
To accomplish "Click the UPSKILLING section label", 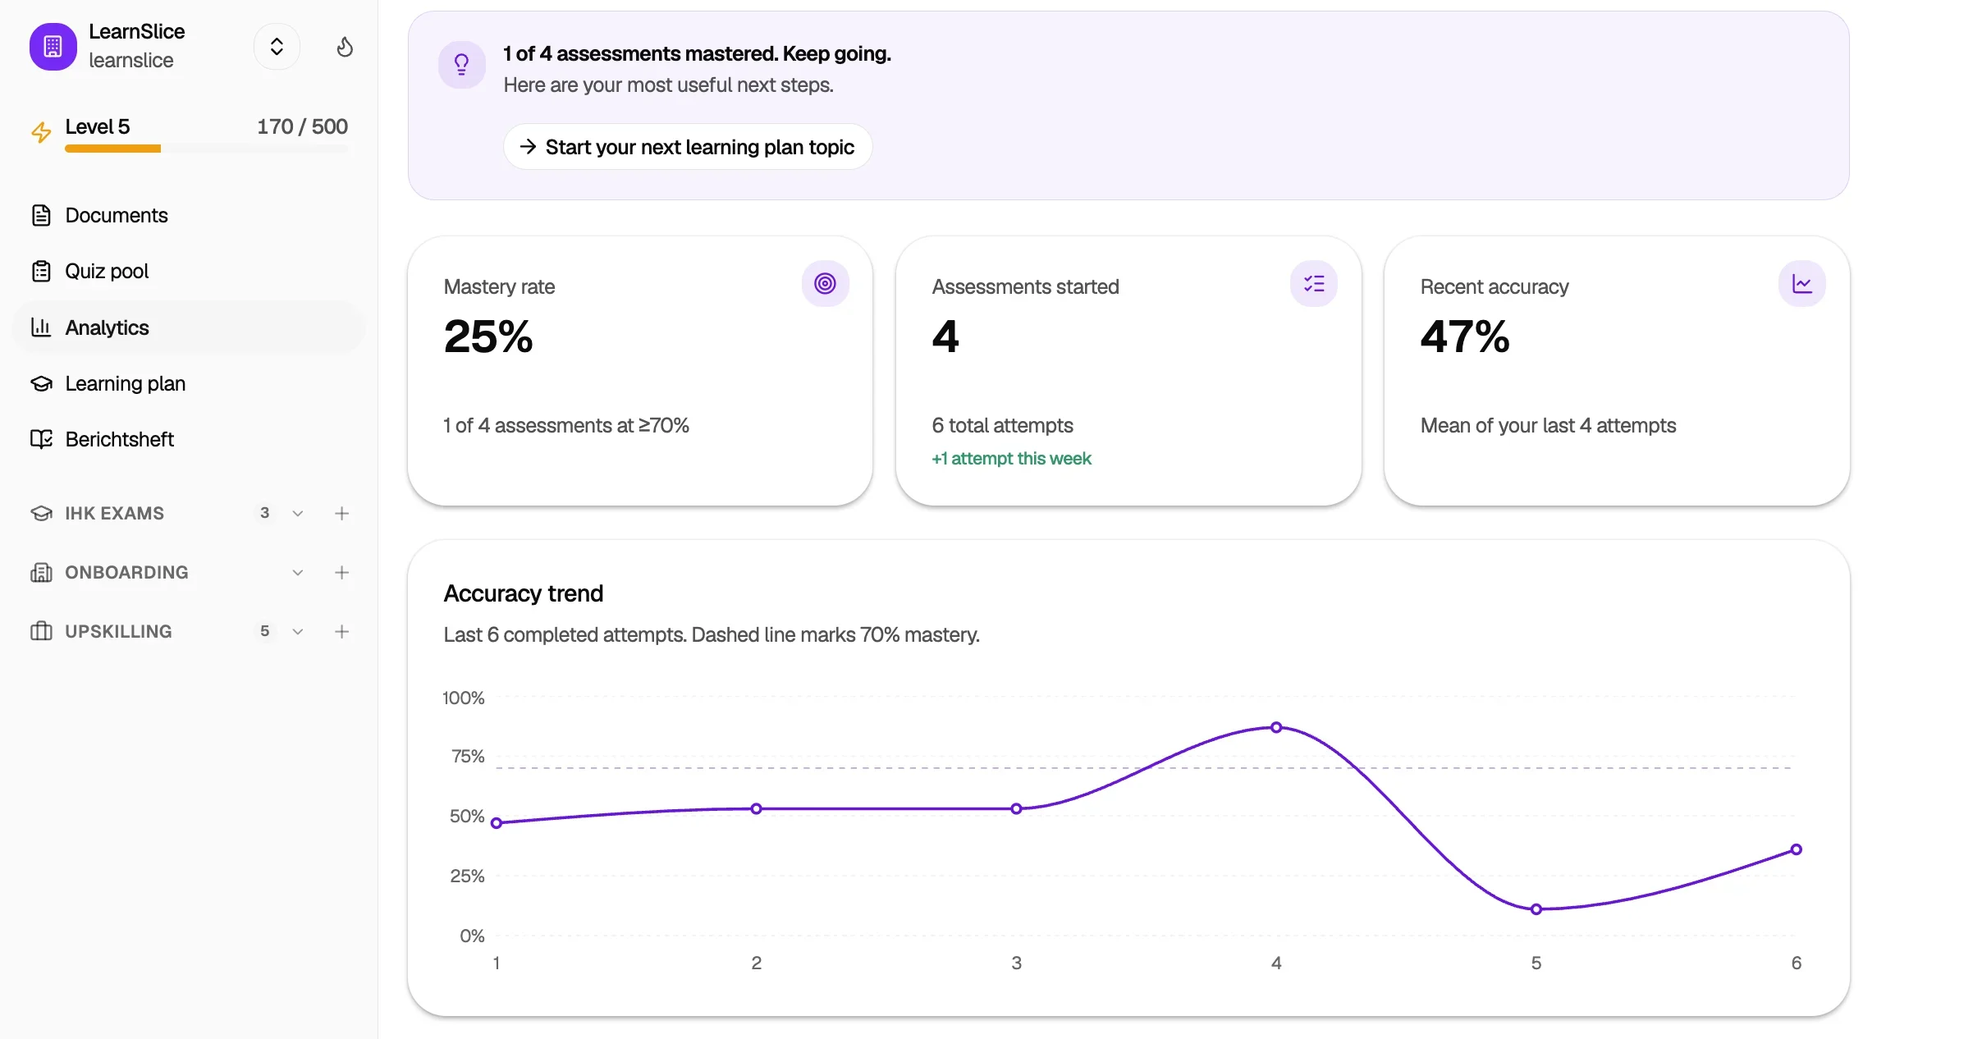I will [119, 631].
